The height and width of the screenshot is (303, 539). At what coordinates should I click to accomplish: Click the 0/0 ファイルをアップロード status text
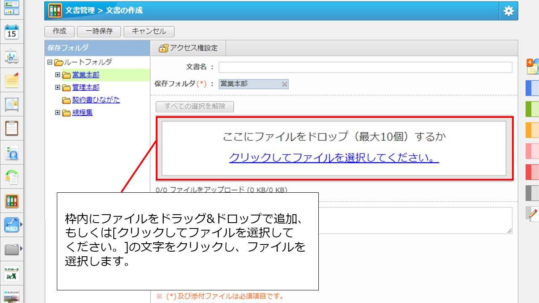click(x=221, y=190)
